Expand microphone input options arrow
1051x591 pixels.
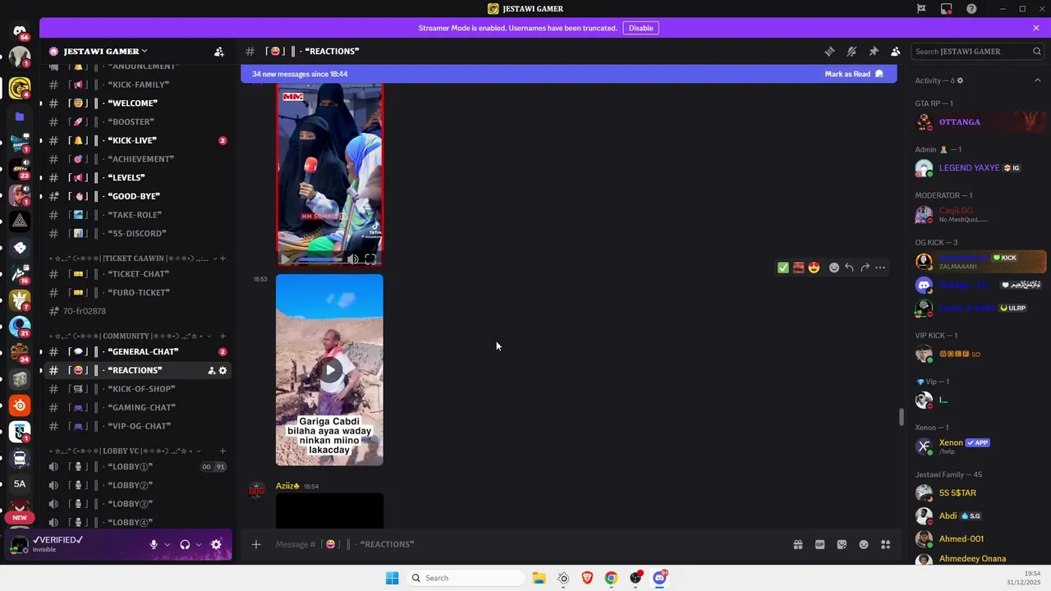coord(168,544)
